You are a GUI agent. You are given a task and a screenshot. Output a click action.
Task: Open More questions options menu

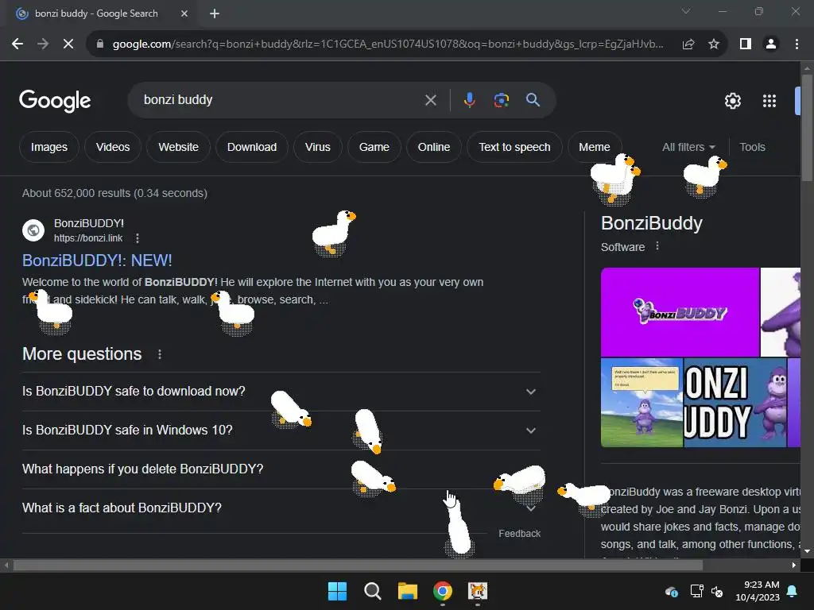click(x=160, y=354)
